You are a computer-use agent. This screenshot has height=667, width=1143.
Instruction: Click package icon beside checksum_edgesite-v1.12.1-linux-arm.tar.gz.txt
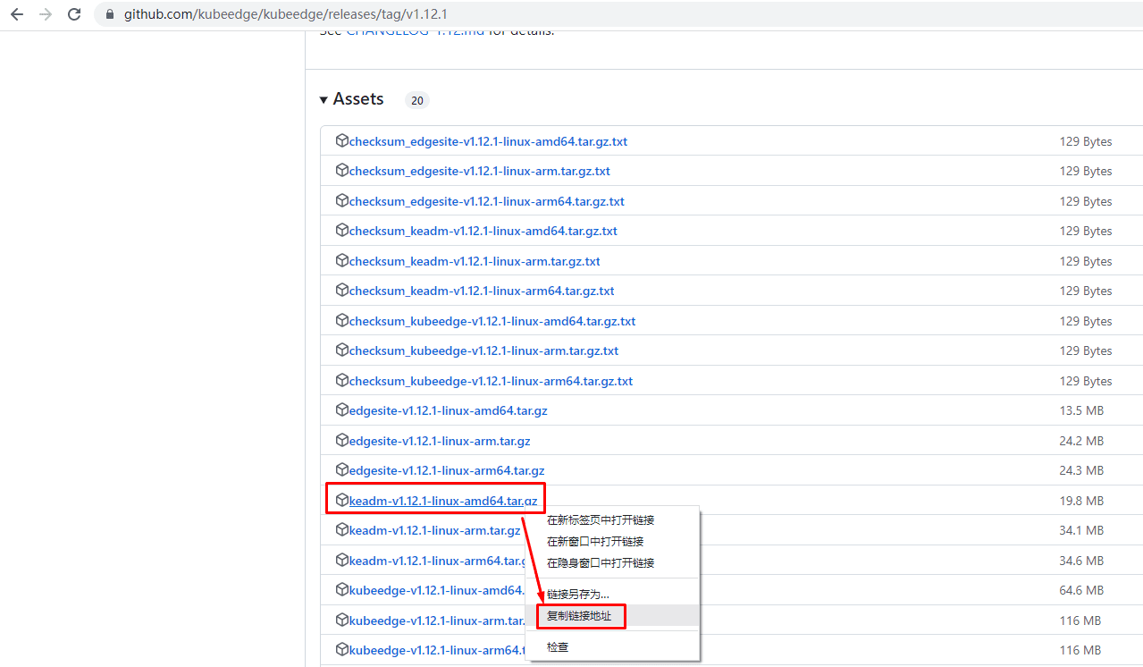[x=341, y=171]
